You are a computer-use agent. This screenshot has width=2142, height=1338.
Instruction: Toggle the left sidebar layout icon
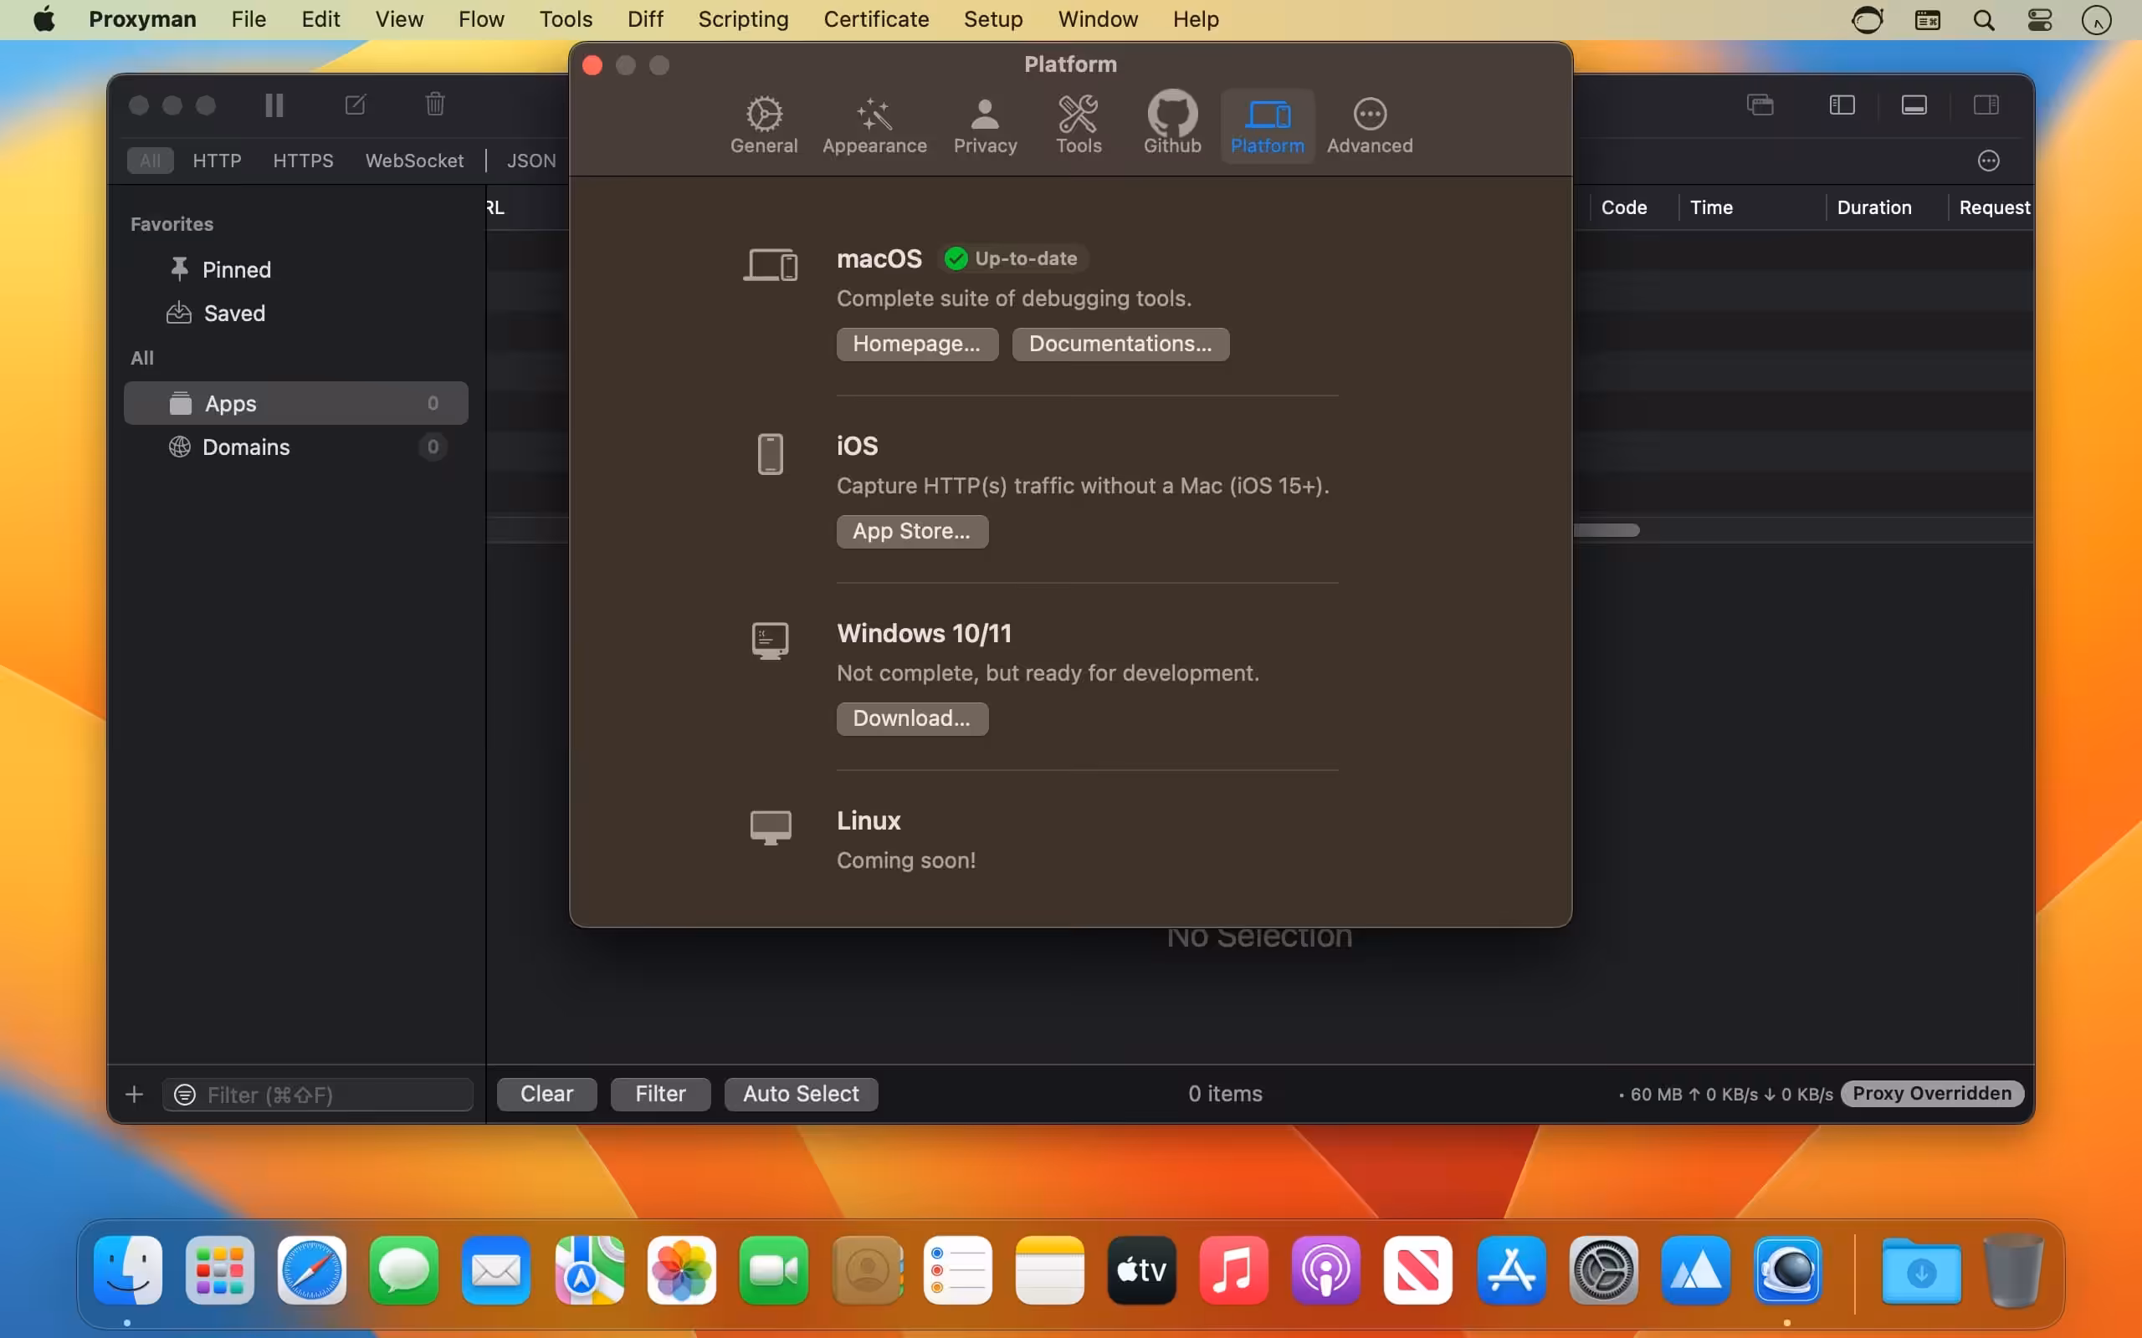[1842, 105]
